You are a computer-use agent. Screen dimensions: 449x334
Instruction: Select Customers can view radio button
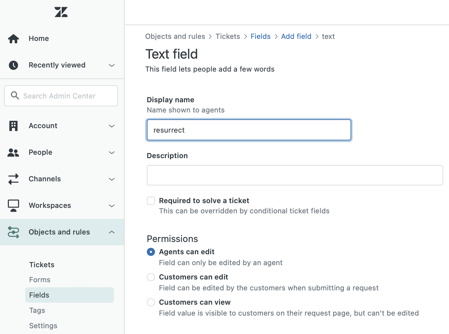click(x=151, y=302)
